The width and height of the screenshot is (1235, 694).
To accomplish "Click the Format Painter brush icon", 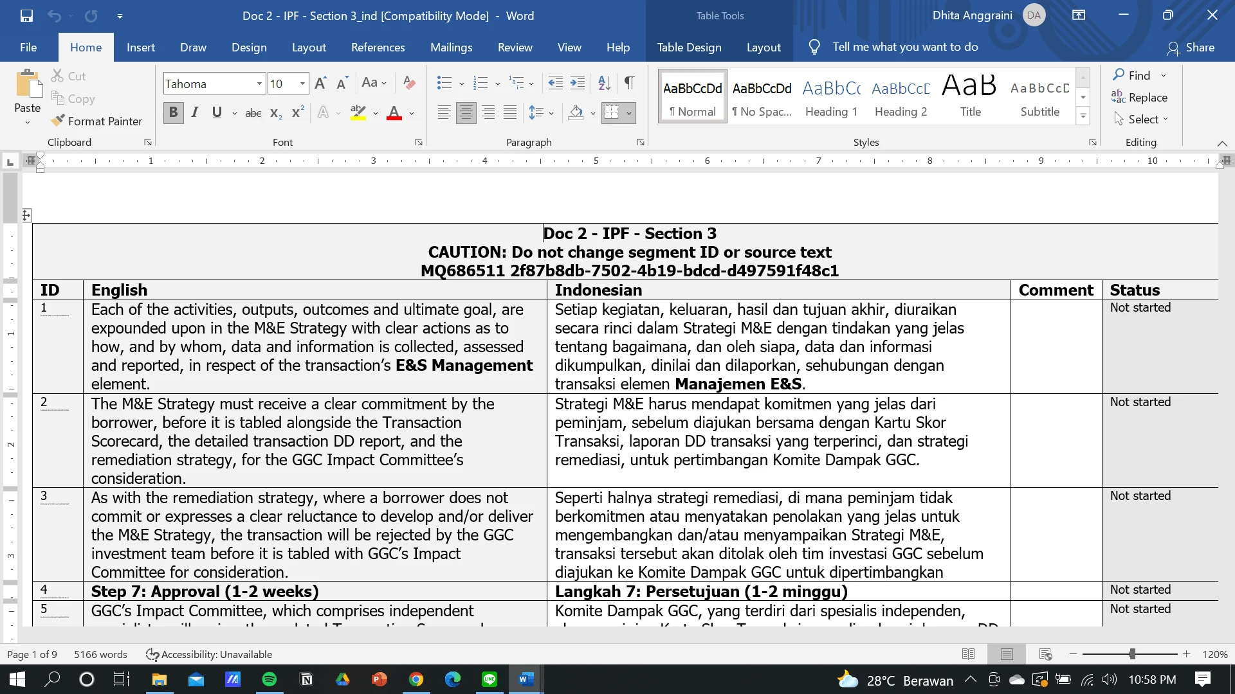I will [58, 121].
